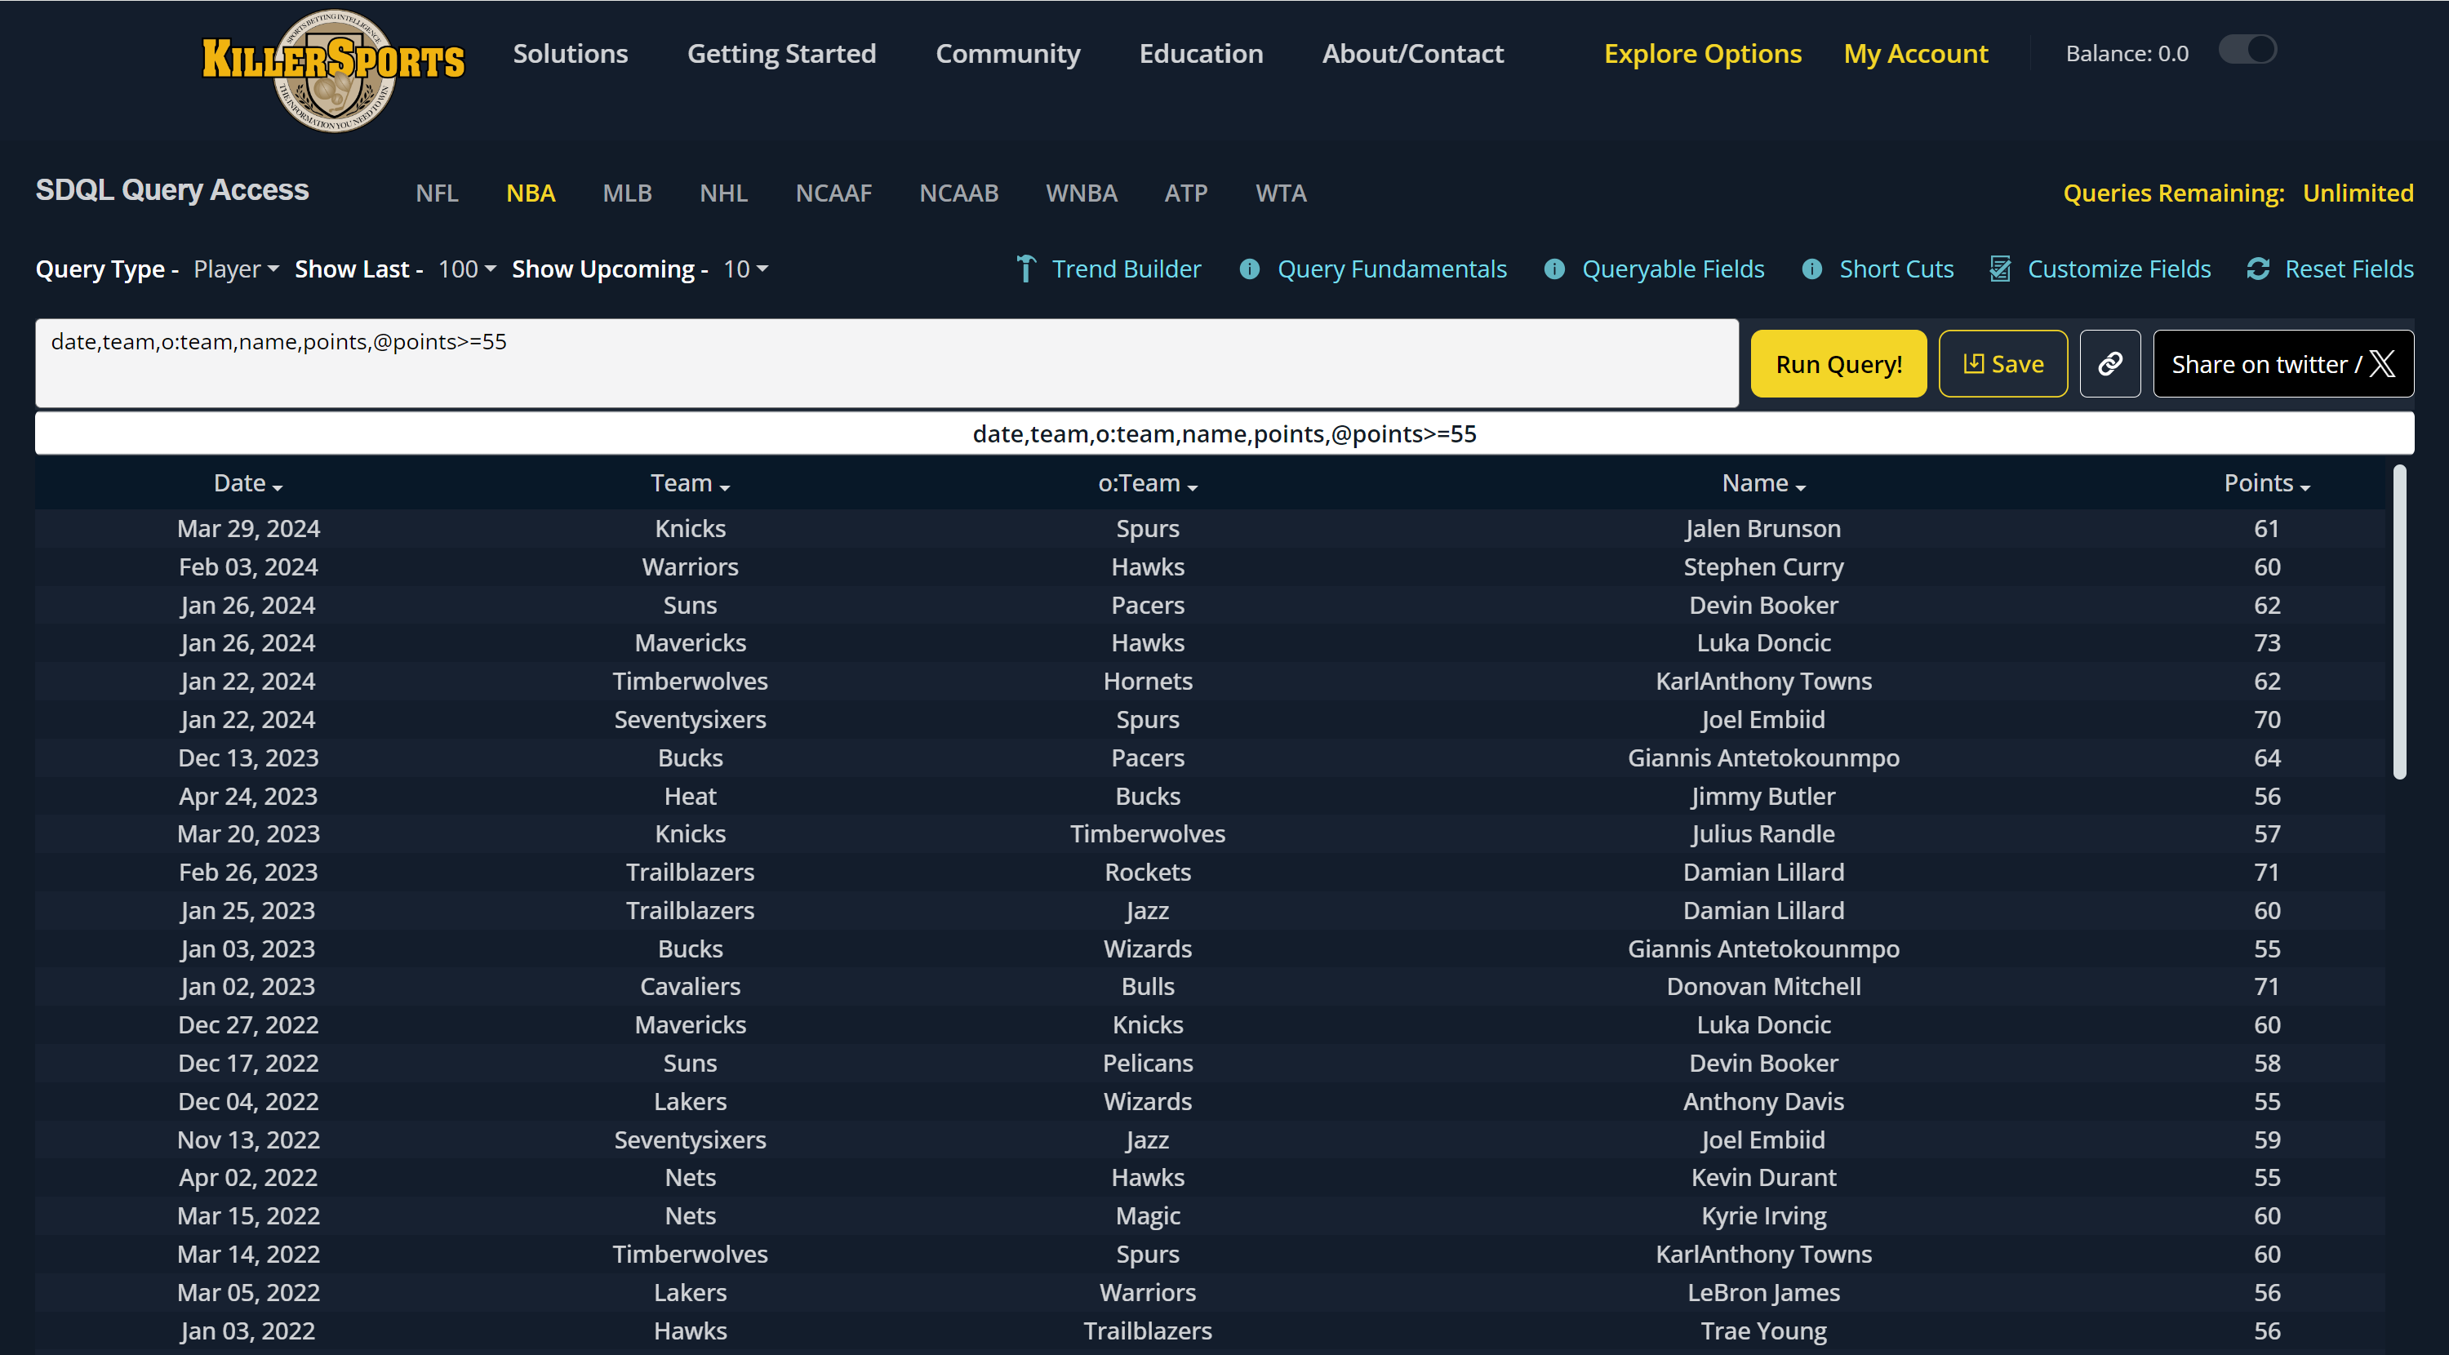Viewport: 2449px width, 1355px height.
Task: Open the About/Contact menu
Action: pos(1413,53)
